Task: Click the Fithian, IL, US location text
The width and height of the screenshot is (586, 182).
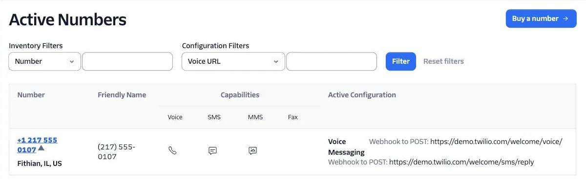Action: [x=40, y=164]
